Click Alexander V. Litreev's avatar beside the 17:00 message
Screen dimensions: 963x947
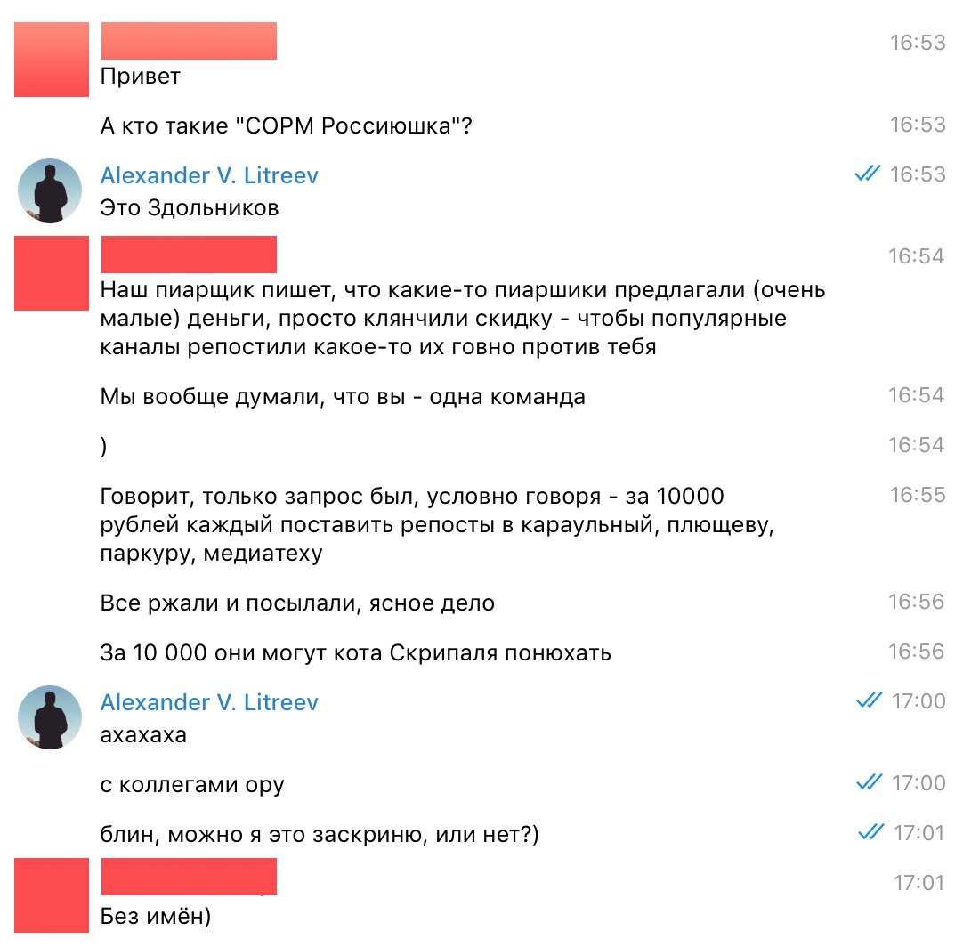pyautogui.click(x=50, y=717)
